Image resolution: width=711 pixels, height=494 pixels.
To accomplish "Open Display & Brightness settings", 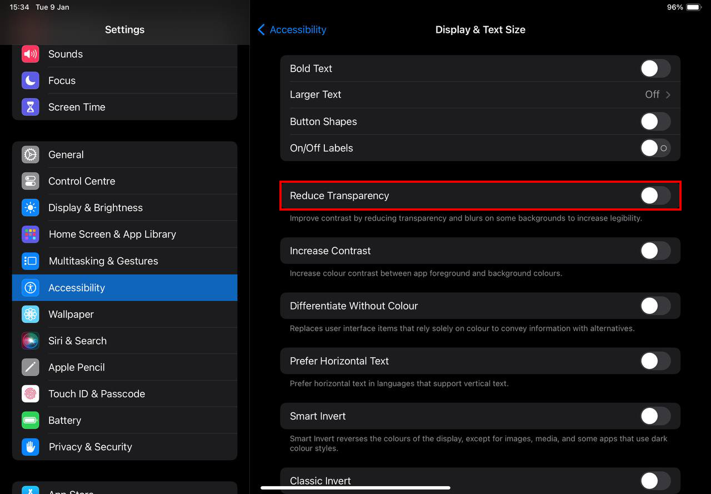I will click(x=96, y=208).
